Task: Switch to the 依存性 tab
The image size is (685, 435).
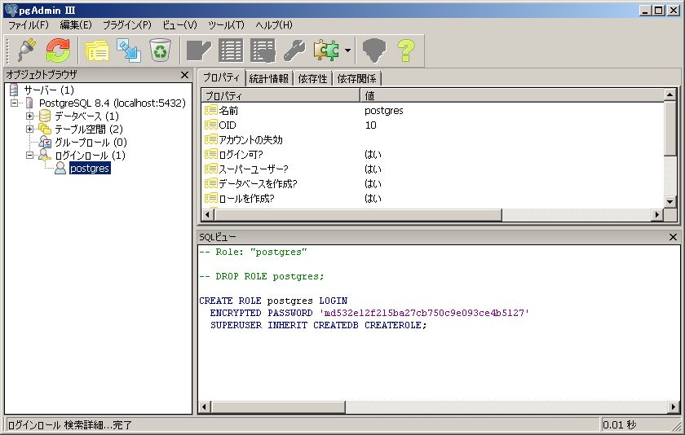Action: pos(313,79)
